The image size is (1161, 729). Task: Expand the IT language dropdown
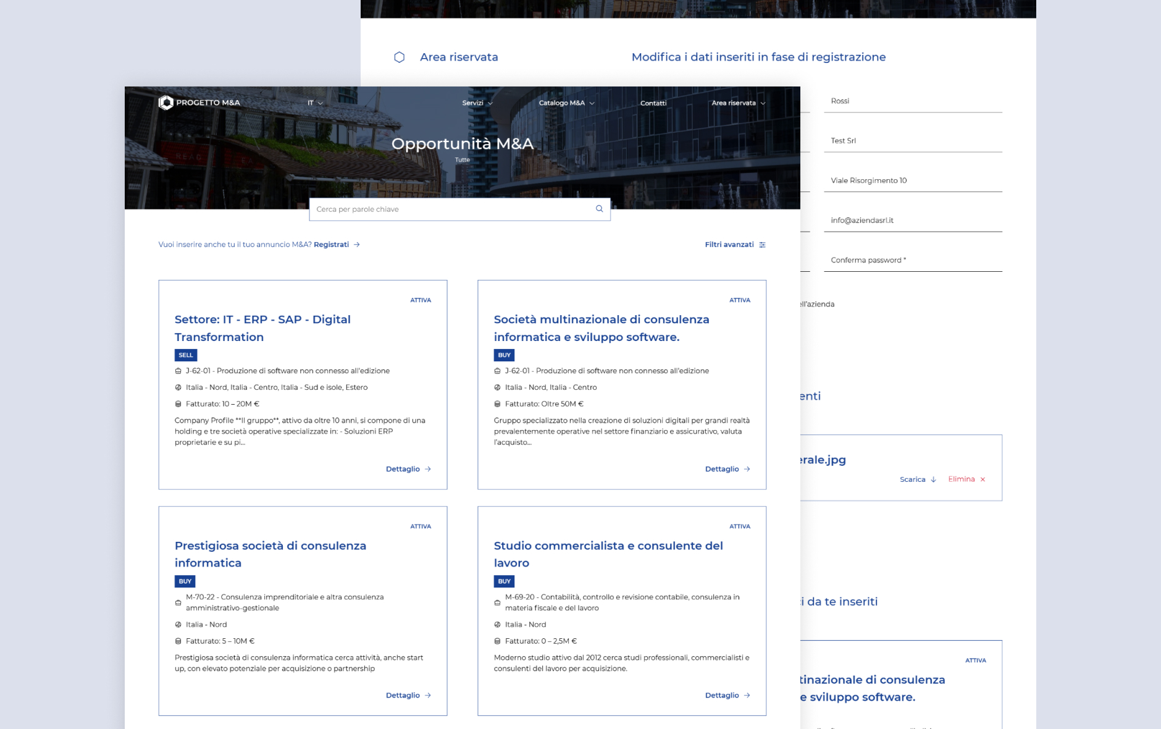[x=315, y=103]
